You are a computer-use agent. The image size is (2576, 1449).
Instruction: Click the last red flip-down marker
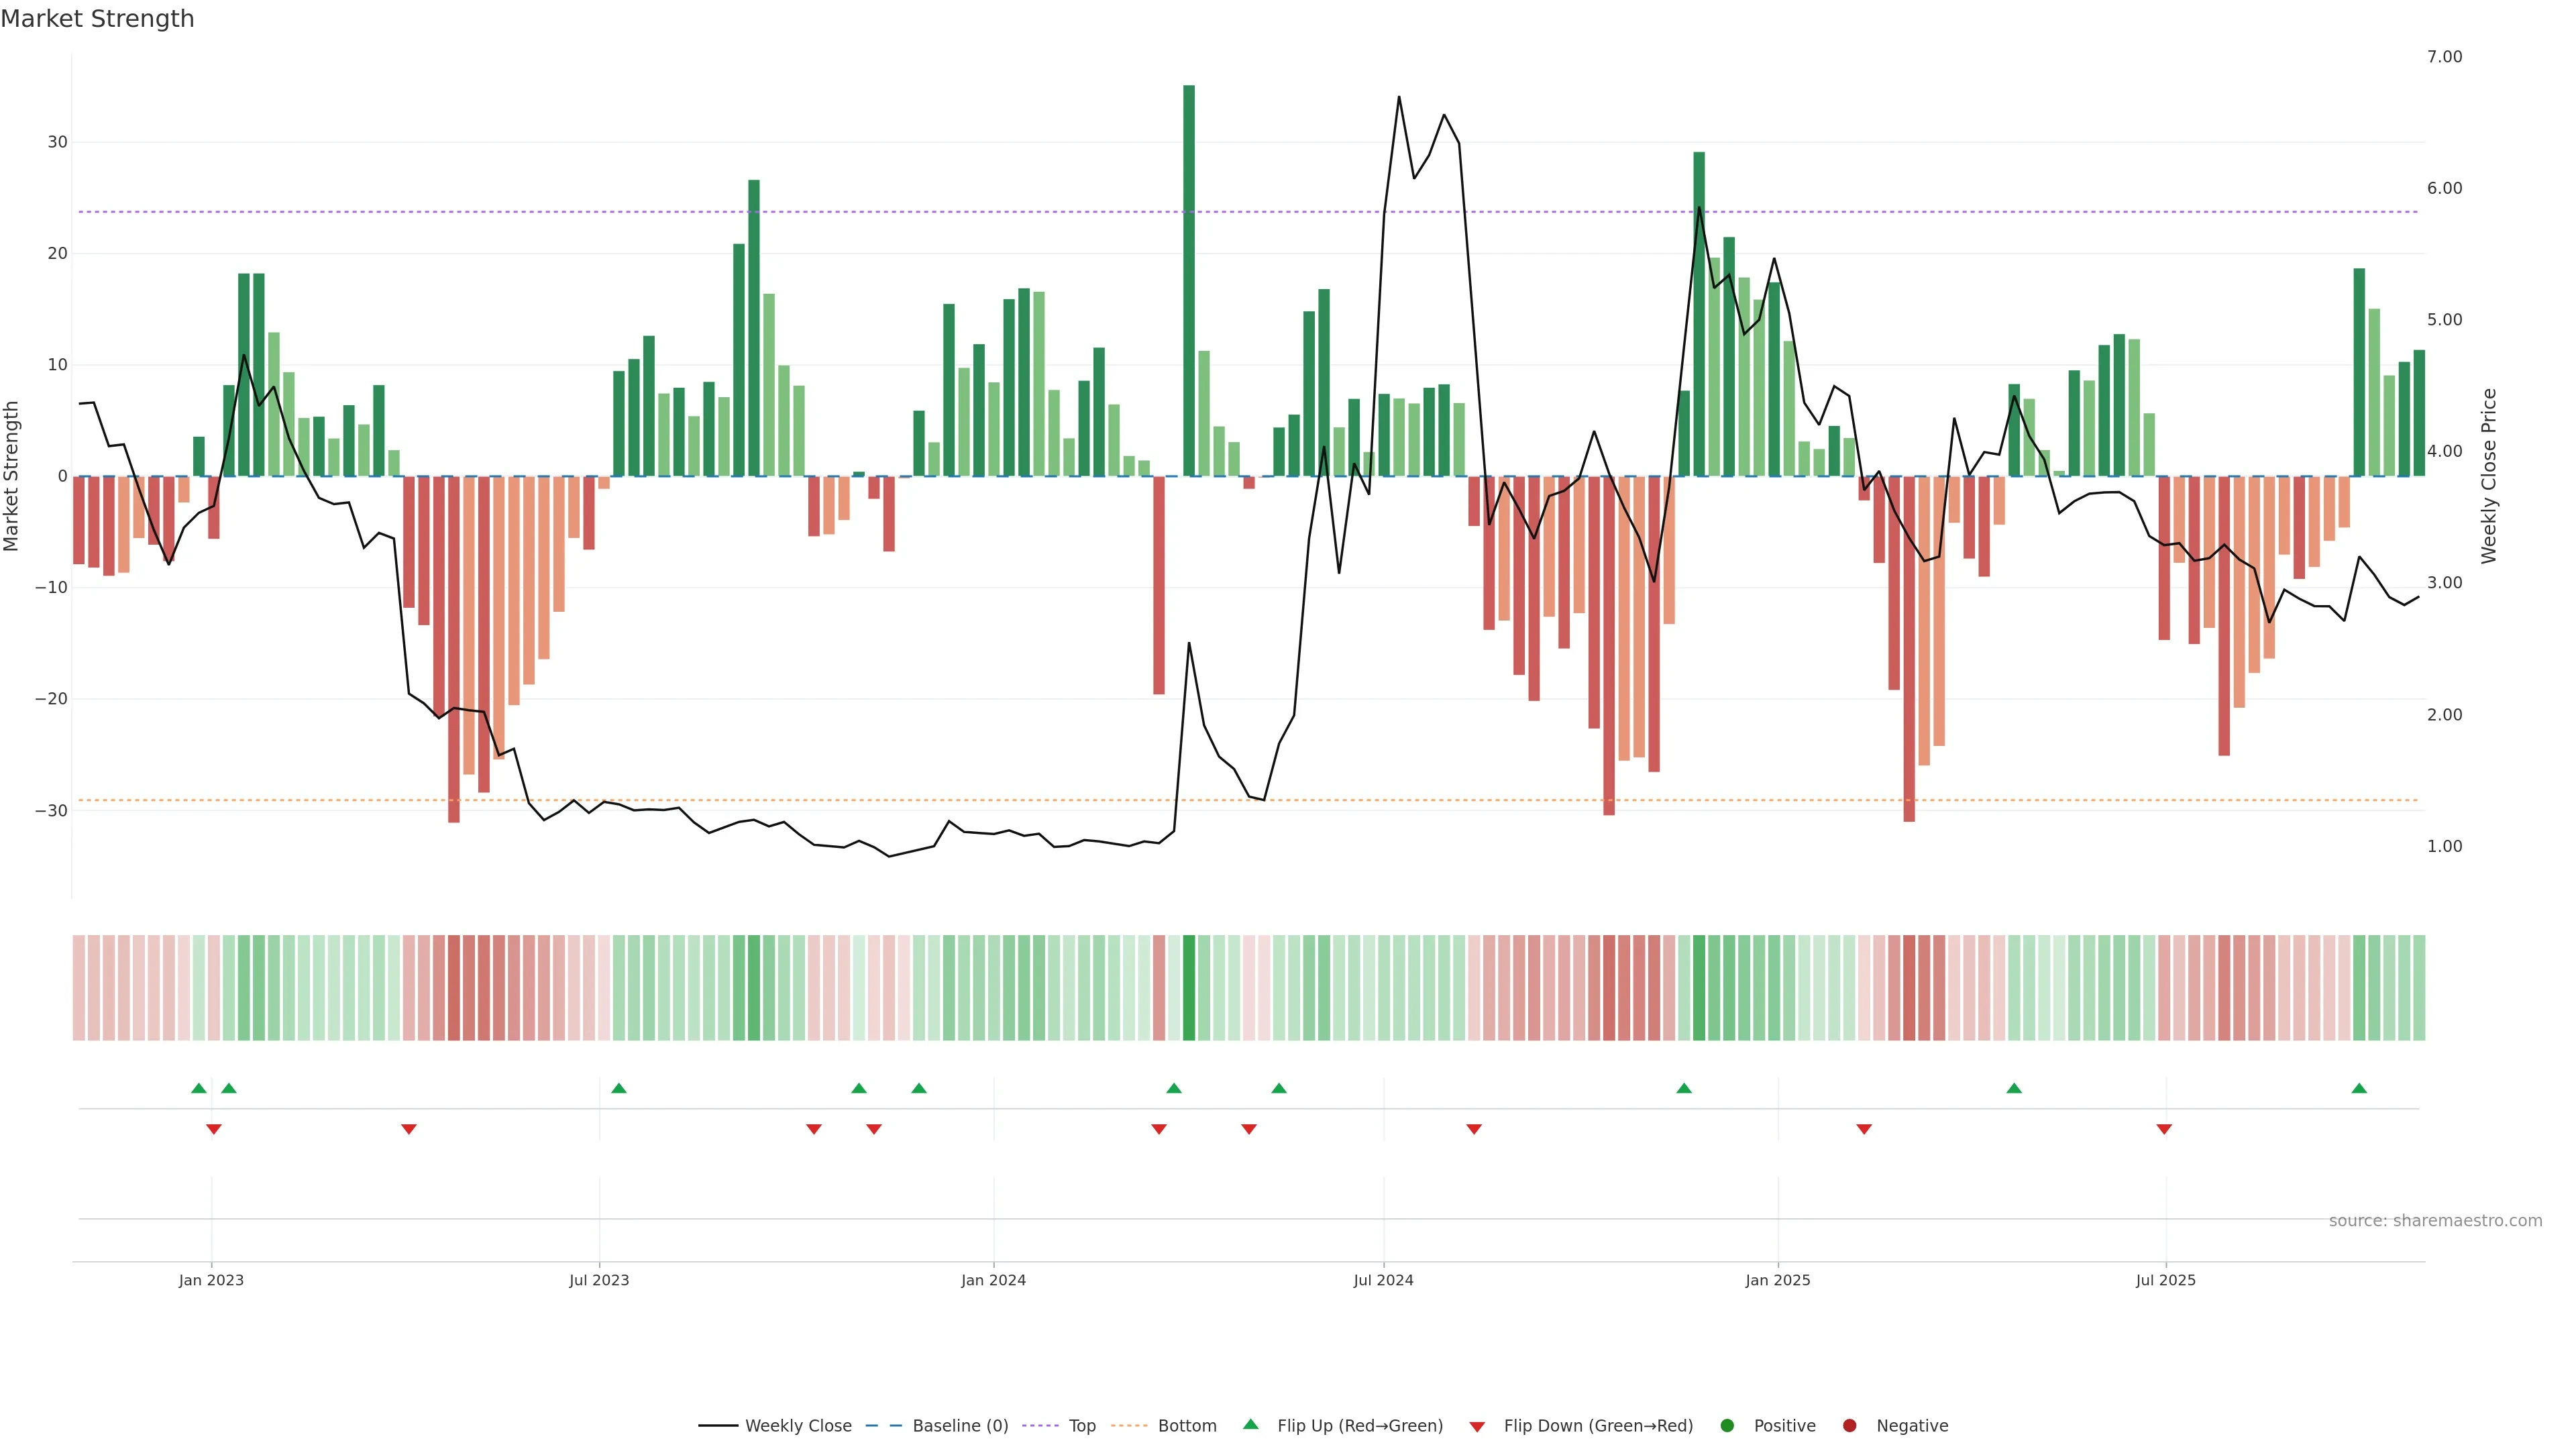click(x=2164, y=1129)
